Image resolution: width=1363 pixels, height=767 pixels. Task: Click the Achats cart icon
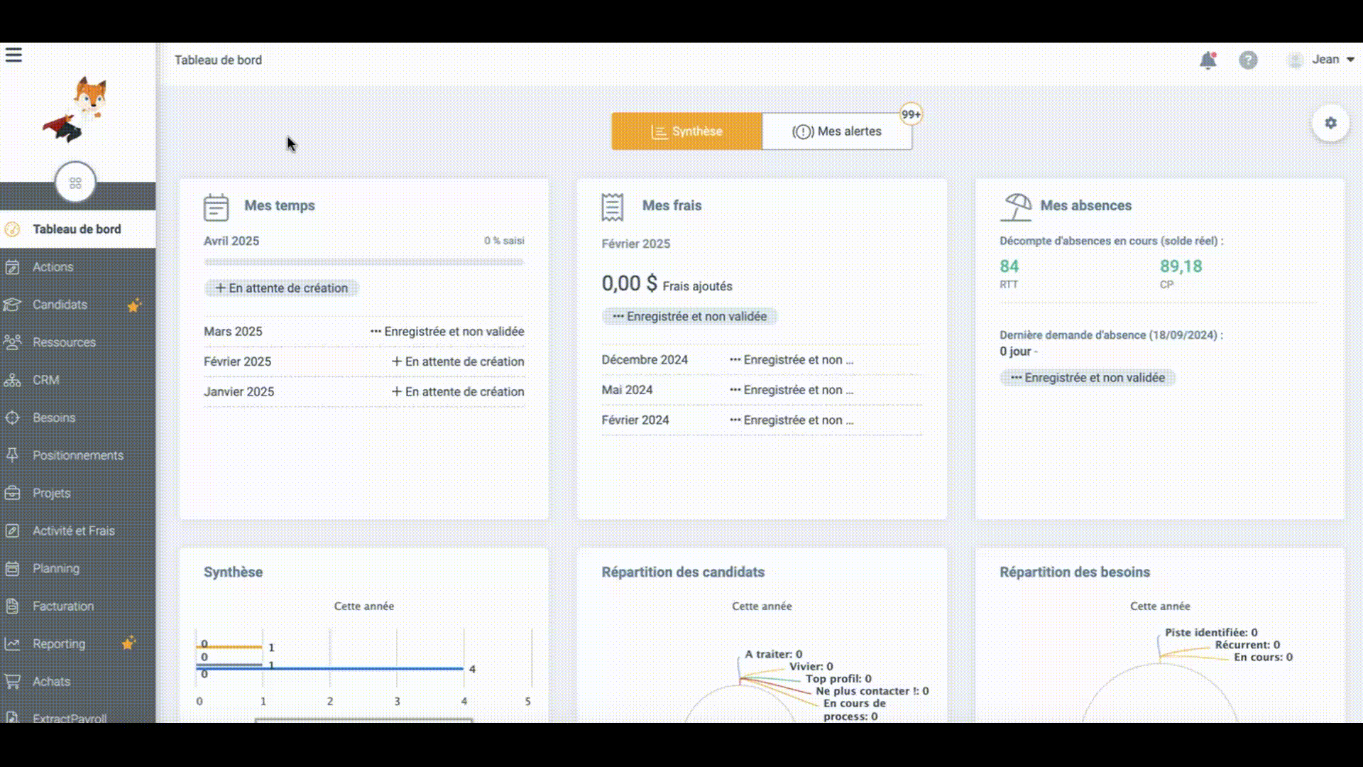[x=12, y=681]
